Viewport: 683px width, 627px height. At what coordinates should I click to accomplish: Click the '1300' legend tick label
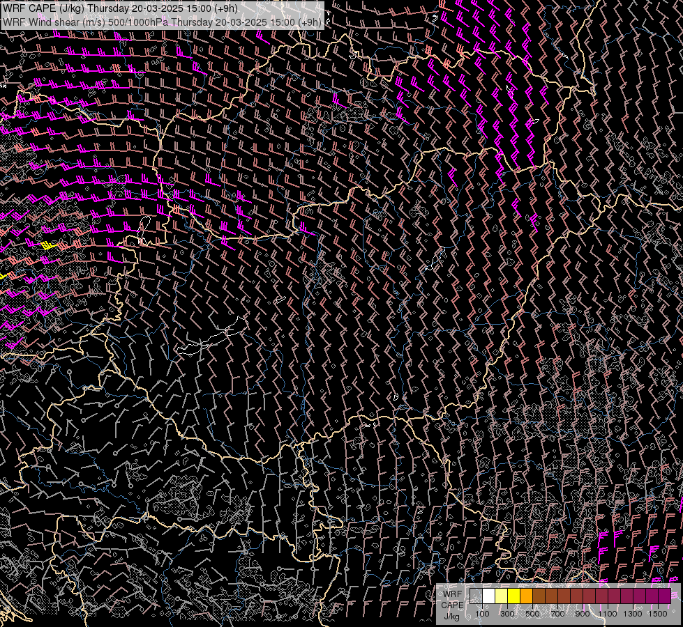[x=633, y=614]
